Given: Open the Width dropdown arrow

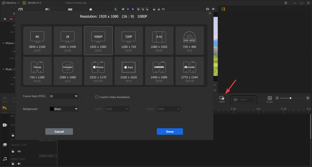Looking at the screenshot, I should [127, 109].
